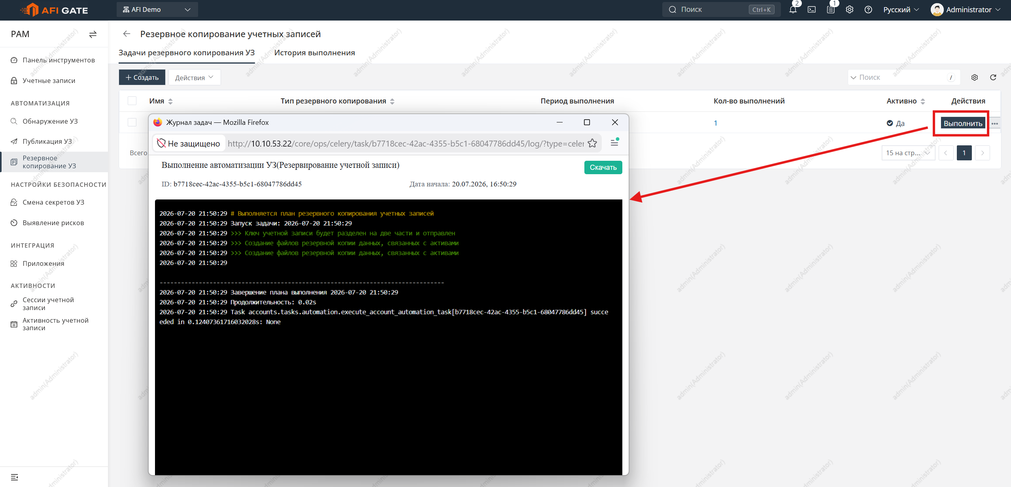Go to next page arrow
Image resolution: width=1011 pixels, height=487 pixels.
click(983, 153)
